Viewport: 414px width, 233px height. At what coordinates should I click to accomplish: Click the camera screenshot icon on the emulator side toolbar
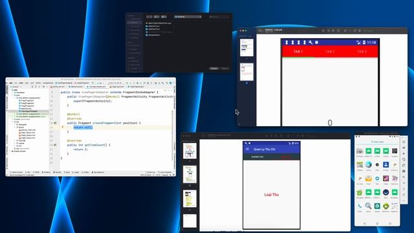point(404,171)
